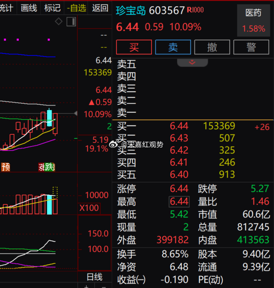Screen dimensions: 274x288
Task: Open the 医药 sector box
Action: [254, 20]
